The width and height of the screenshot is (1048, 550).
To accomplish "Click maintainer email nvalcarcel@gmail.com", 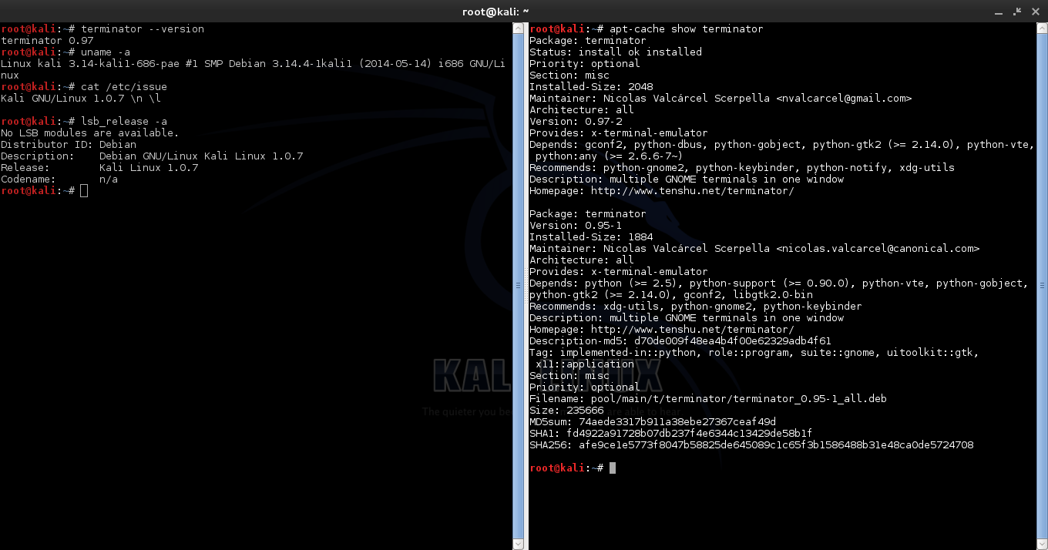I will click(x=844, y=99).
